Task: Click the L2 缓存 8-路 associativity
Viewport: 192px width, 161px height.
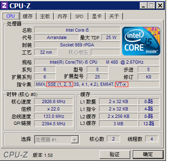Action: click(149, 116)
